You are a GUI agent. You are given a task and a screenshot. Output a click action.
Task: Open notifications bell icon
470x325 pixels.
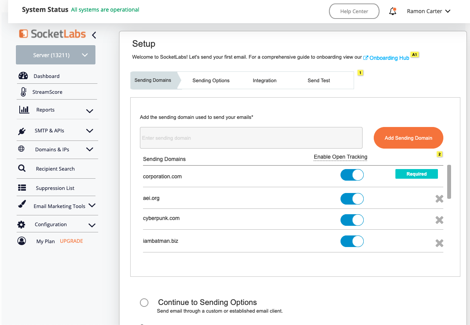393,11
